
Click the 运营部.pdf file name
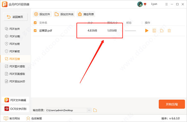46,31
